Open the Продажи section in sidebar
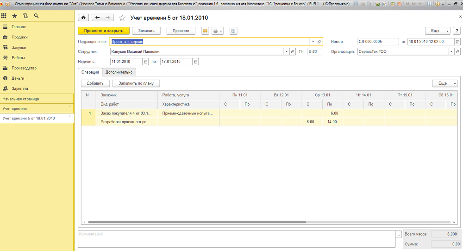 click(x=19, y=37)
